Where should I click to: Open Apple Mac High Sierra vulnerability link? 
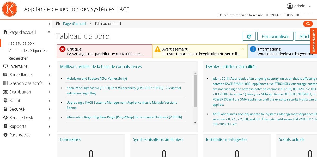pyautogui.click(x=124, y=90)
